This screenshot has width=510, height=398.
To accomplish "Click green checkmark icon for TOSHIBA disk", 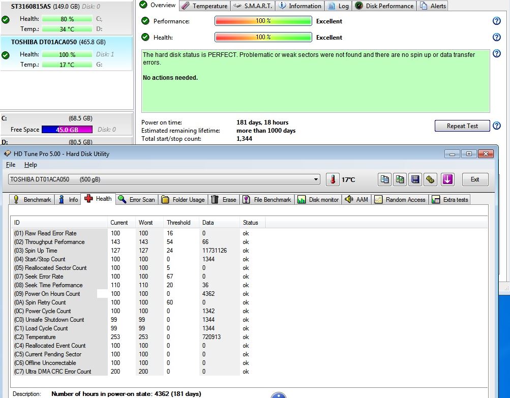I will (x=5, y=55).
